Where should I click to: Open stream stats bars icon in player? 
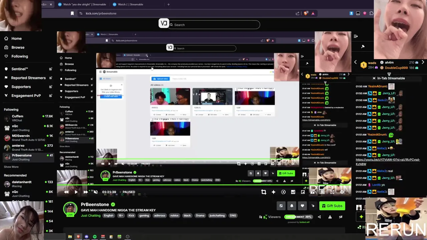point(293,192)
